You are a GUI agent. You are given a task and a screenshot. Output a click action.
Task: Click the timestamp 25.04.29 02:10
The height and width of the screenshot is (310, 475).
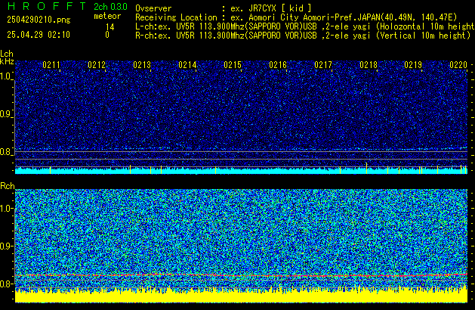coord(39,35)
